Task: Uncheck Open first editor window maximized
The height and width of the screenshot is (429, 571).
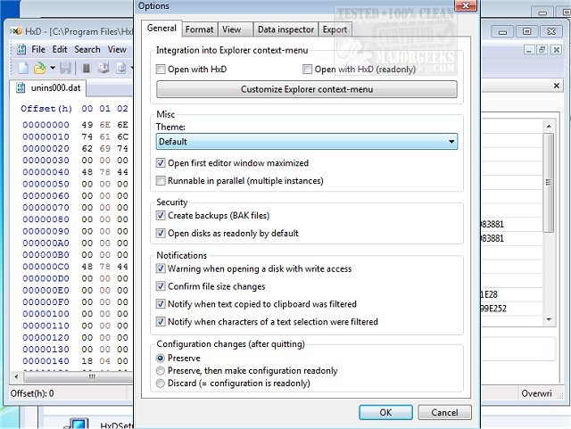Action: click(161, 163)
